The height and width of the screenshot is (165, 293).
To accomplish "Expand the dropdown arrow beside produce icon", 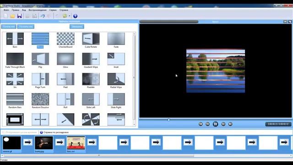I will (69, 16).
